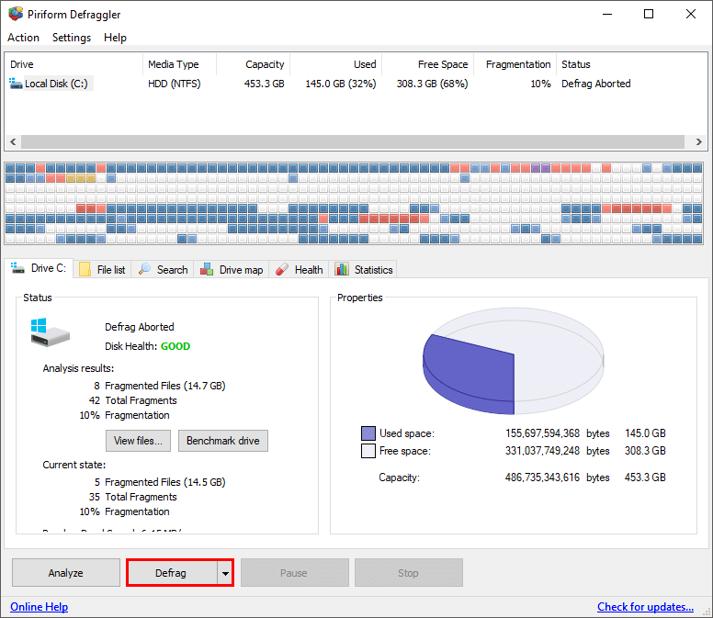Click the drive list horizontal scrollbar track
This screenshot has height=618, width=713.
[353, 141]
